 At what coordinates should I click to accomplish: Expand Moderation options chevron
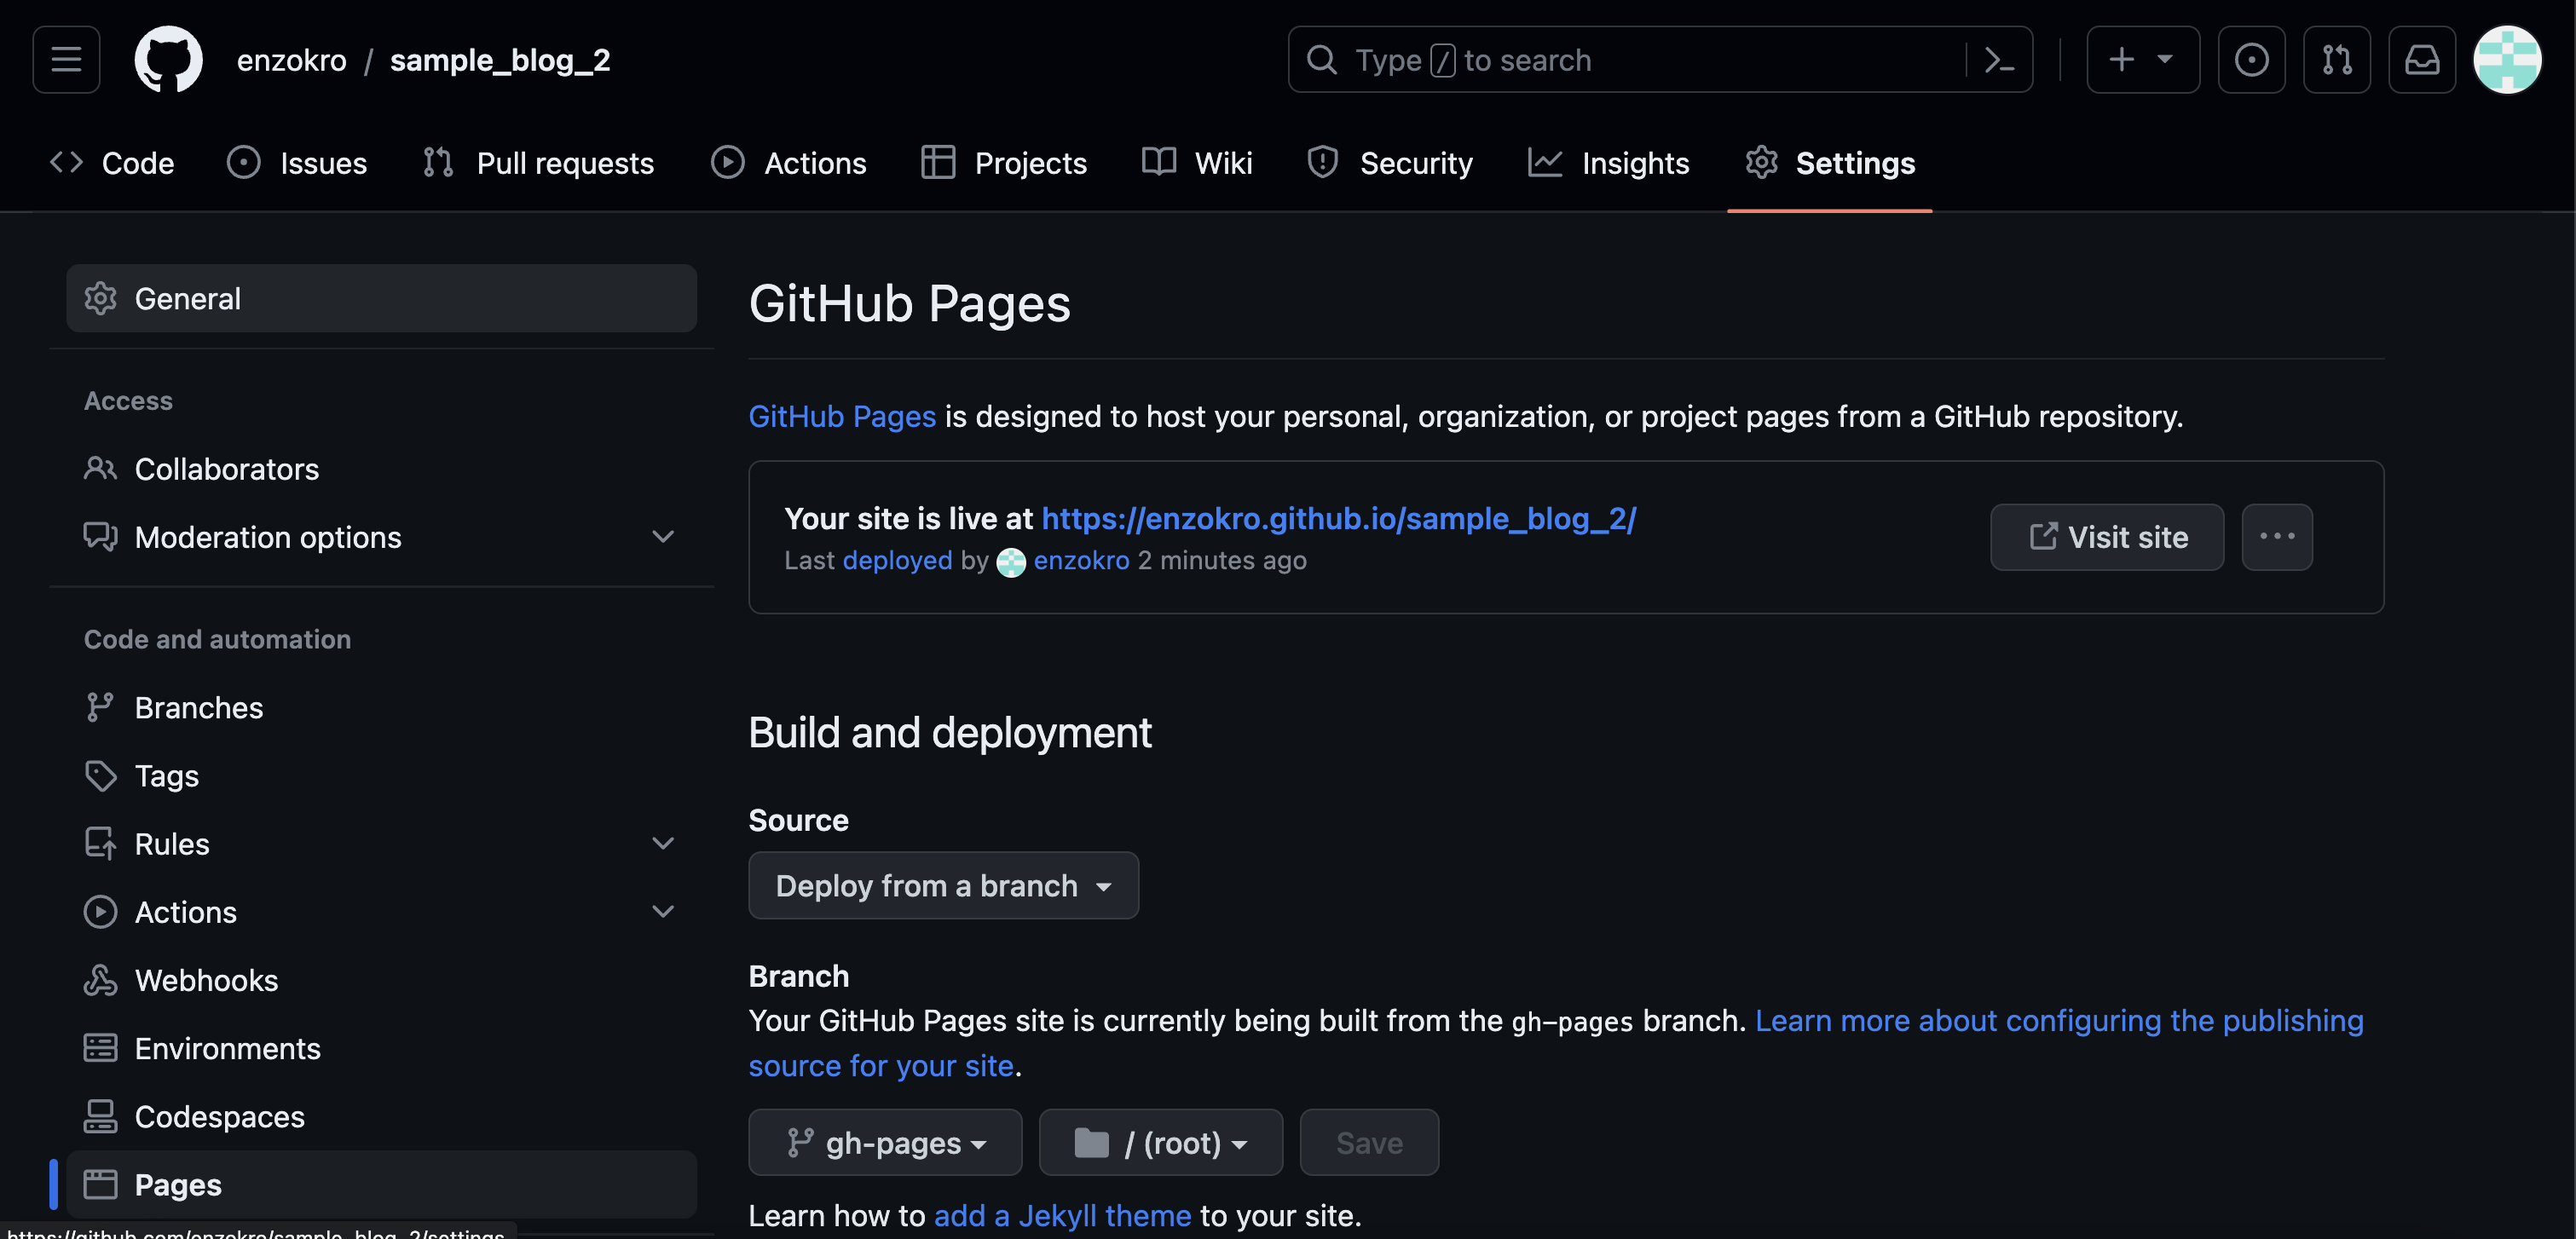point(663,537)
